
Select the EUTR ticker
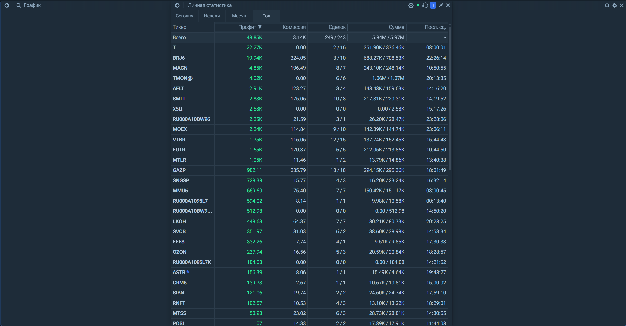[179, 150]
